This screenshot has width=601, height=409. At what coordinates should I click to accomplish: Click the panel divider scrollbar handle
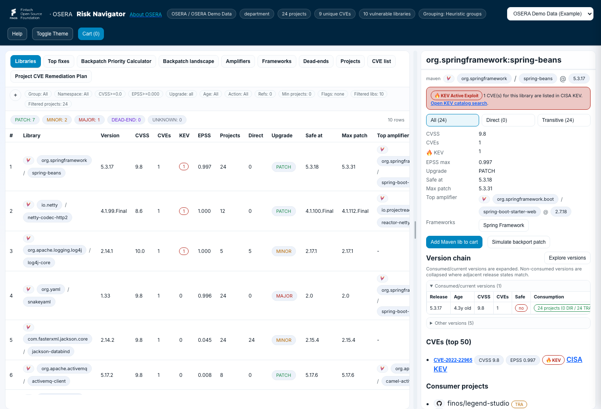[415, 230]
